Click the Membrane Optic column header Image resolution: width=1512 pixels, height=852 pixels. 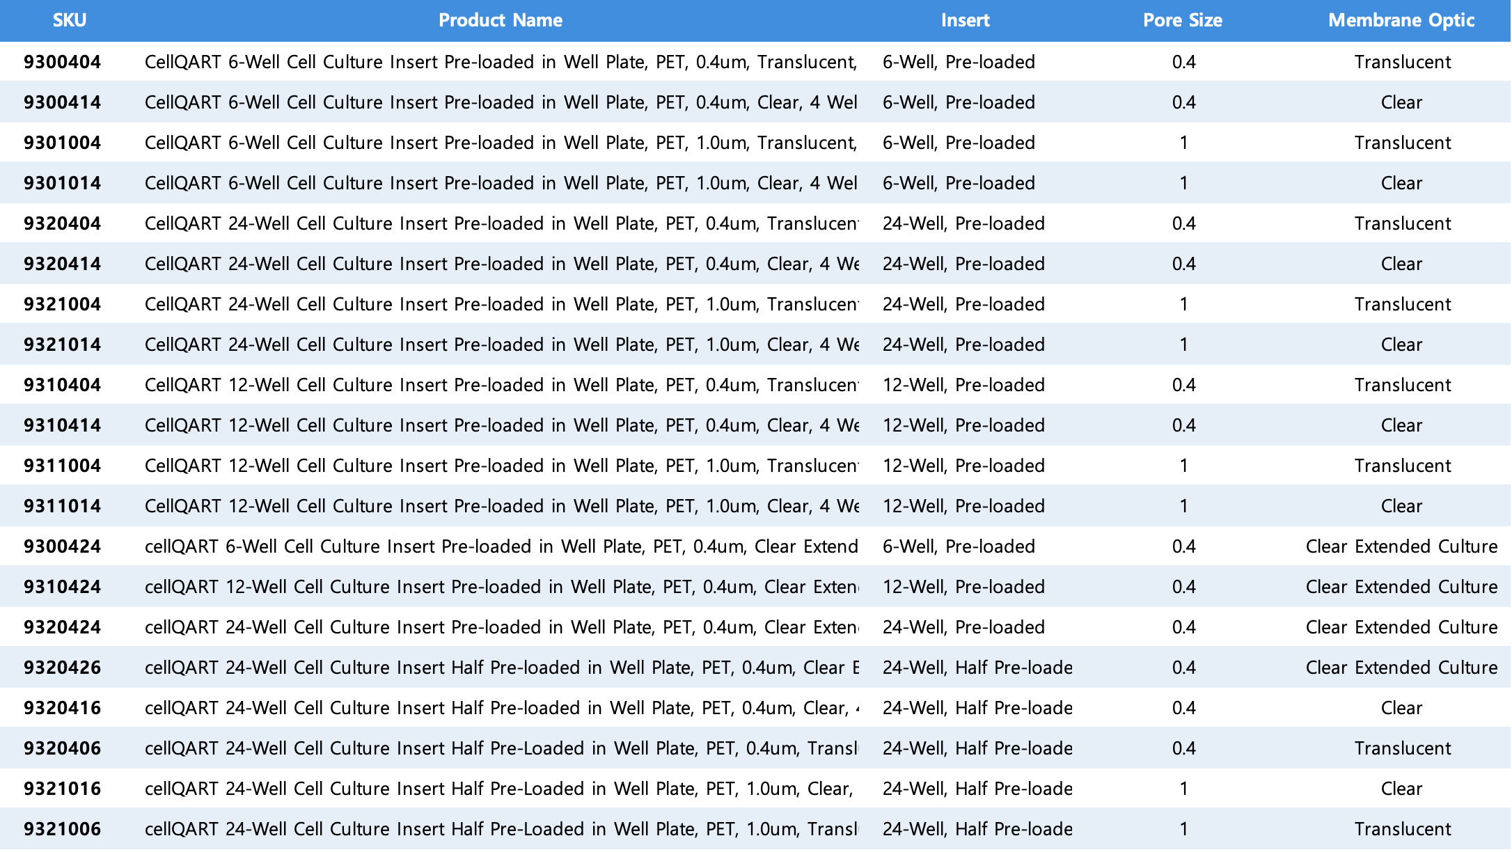click(x=1401, y=20)
